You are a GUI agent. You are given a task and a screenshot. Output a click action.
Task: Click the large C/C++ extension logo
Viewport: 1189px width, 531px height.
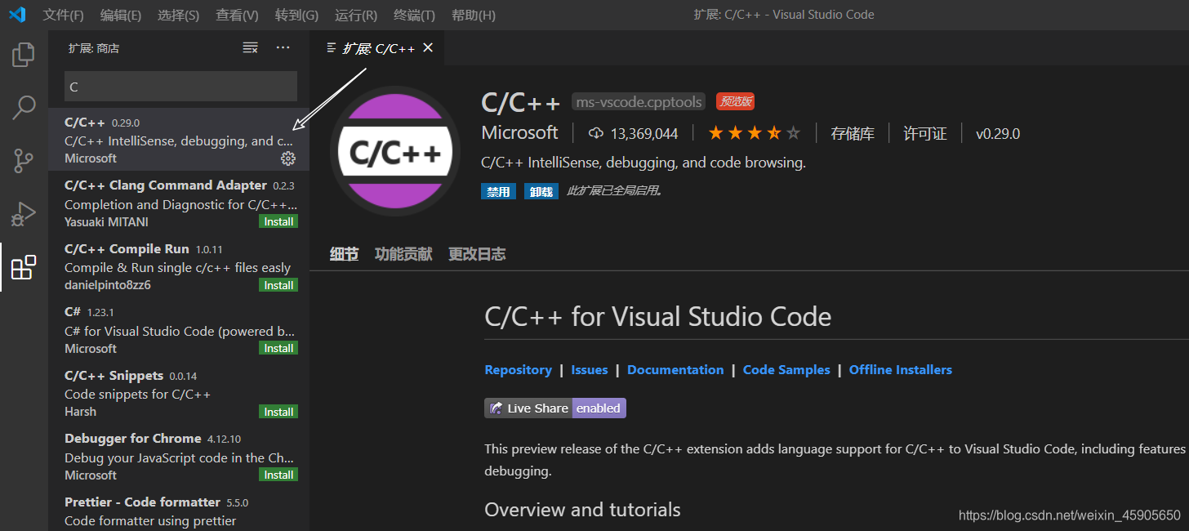point(395,152)
